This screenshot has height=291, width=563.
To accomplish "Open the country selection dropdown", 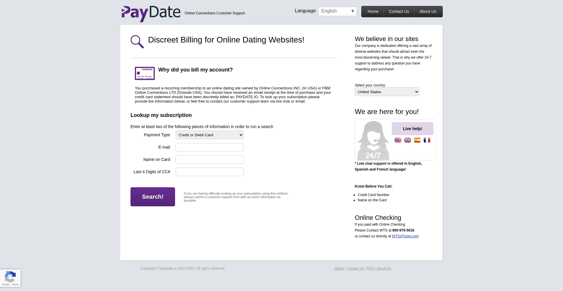I will click(387, 92).
